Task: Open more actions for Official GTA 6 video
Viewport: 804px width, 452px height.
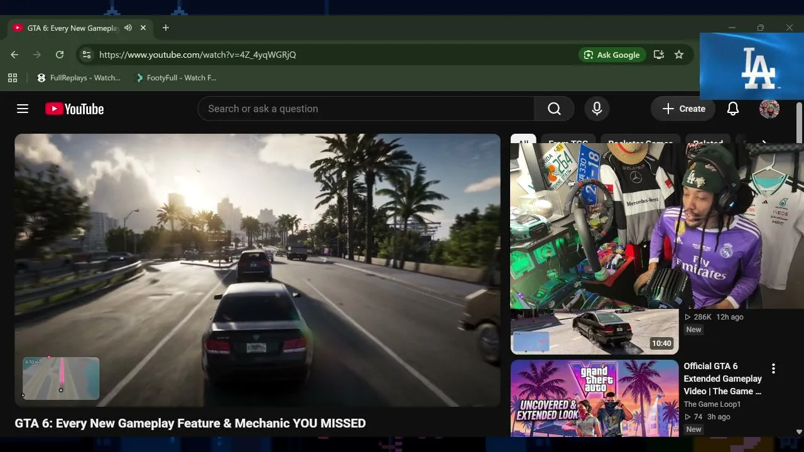Action: click(773, 369)
